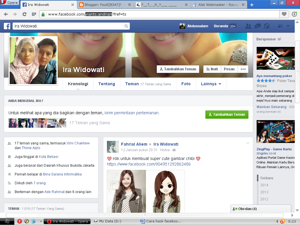Screen dimensions: 300x225
Task: Click the kirim permintaan pertemanan link
Action: pos(132,113)
